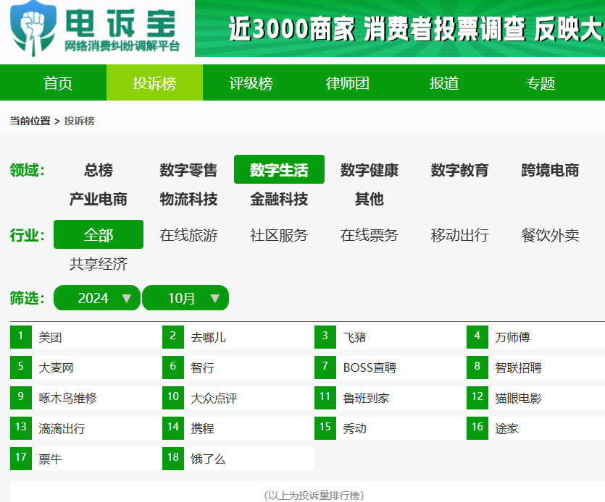The image size is (605, 502).
Task: Select the 投诉榜 navigation tab
Action: coord(154,83)
